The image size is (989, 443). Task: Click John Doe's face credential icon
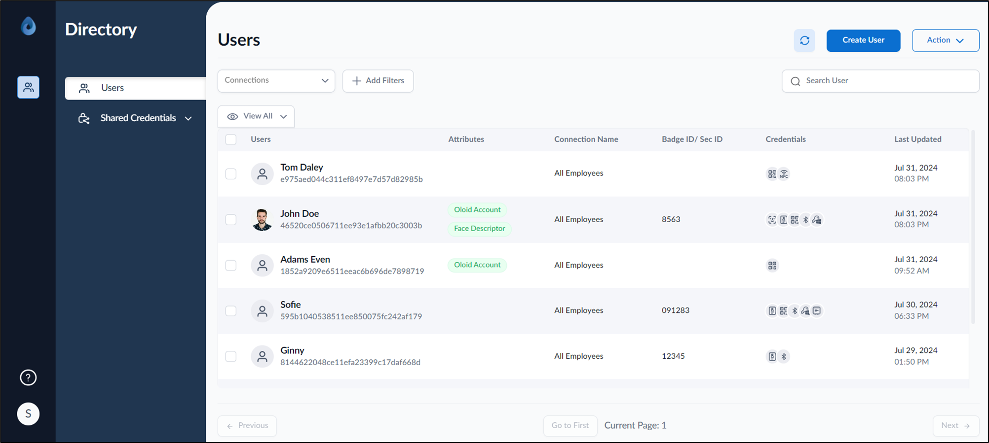click(772, 220)
